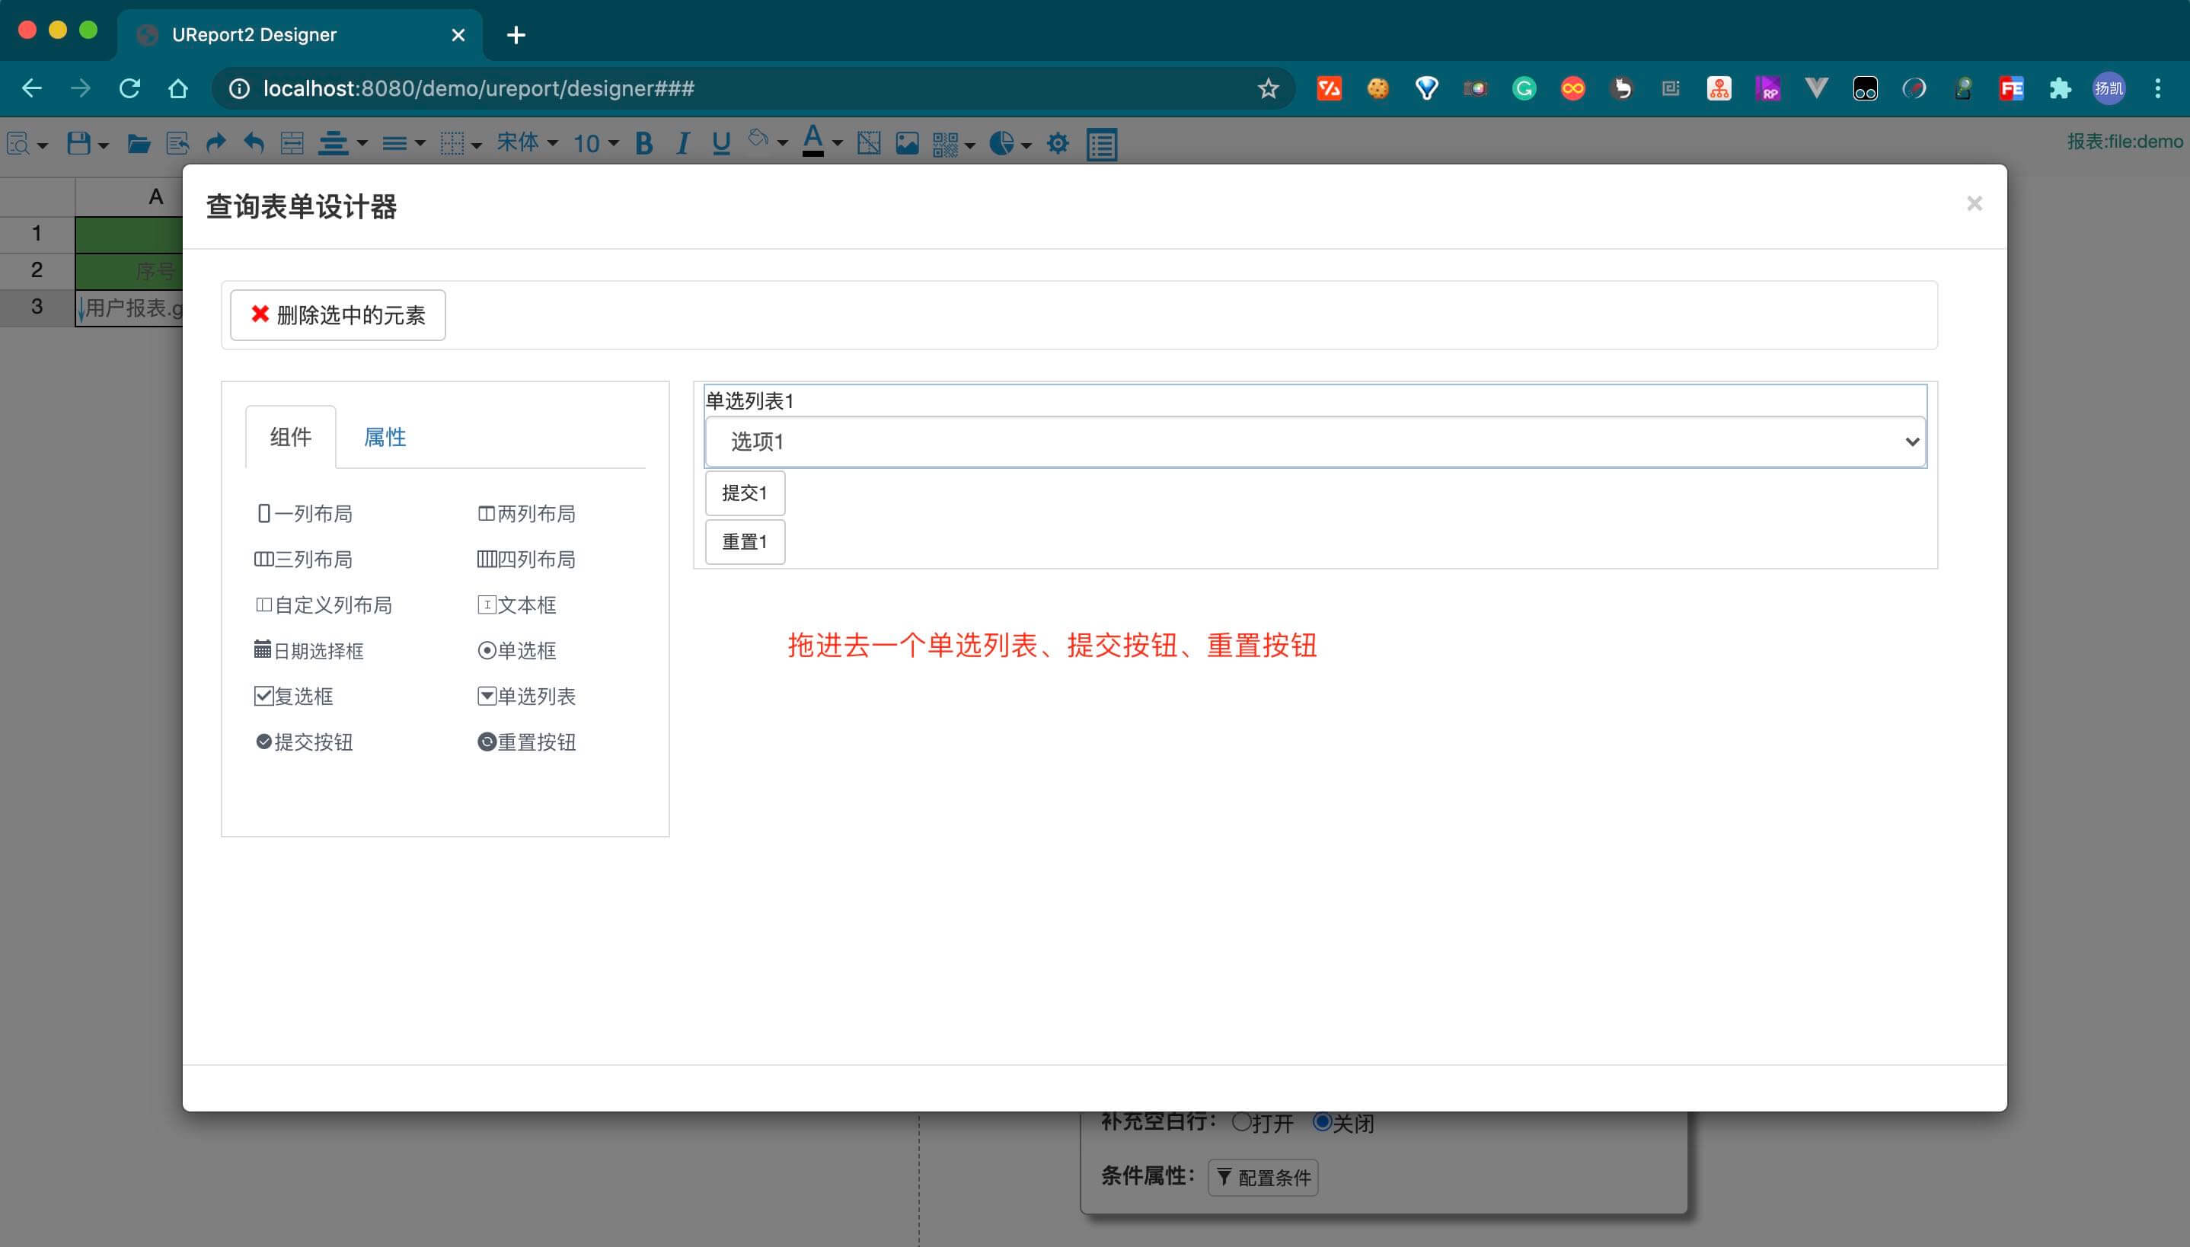
Task: Select the 三列布局 component
Action: pyautogui.click(x=303, y=560)
